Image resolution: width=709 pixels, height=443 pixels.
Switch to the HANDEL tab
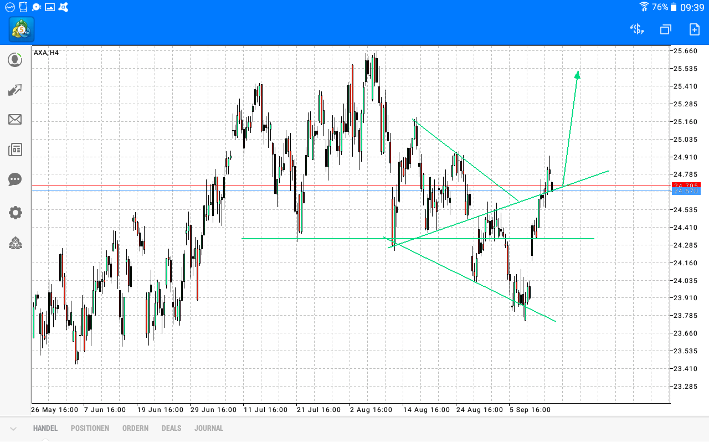[45, 427]
